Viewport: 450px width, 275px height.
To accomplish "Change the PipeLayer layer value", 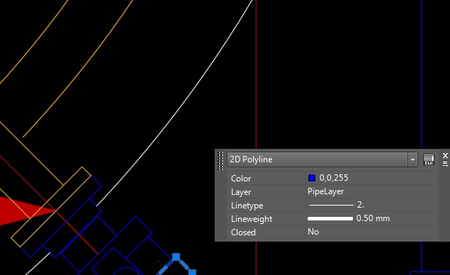I will (x=371, y=191).
